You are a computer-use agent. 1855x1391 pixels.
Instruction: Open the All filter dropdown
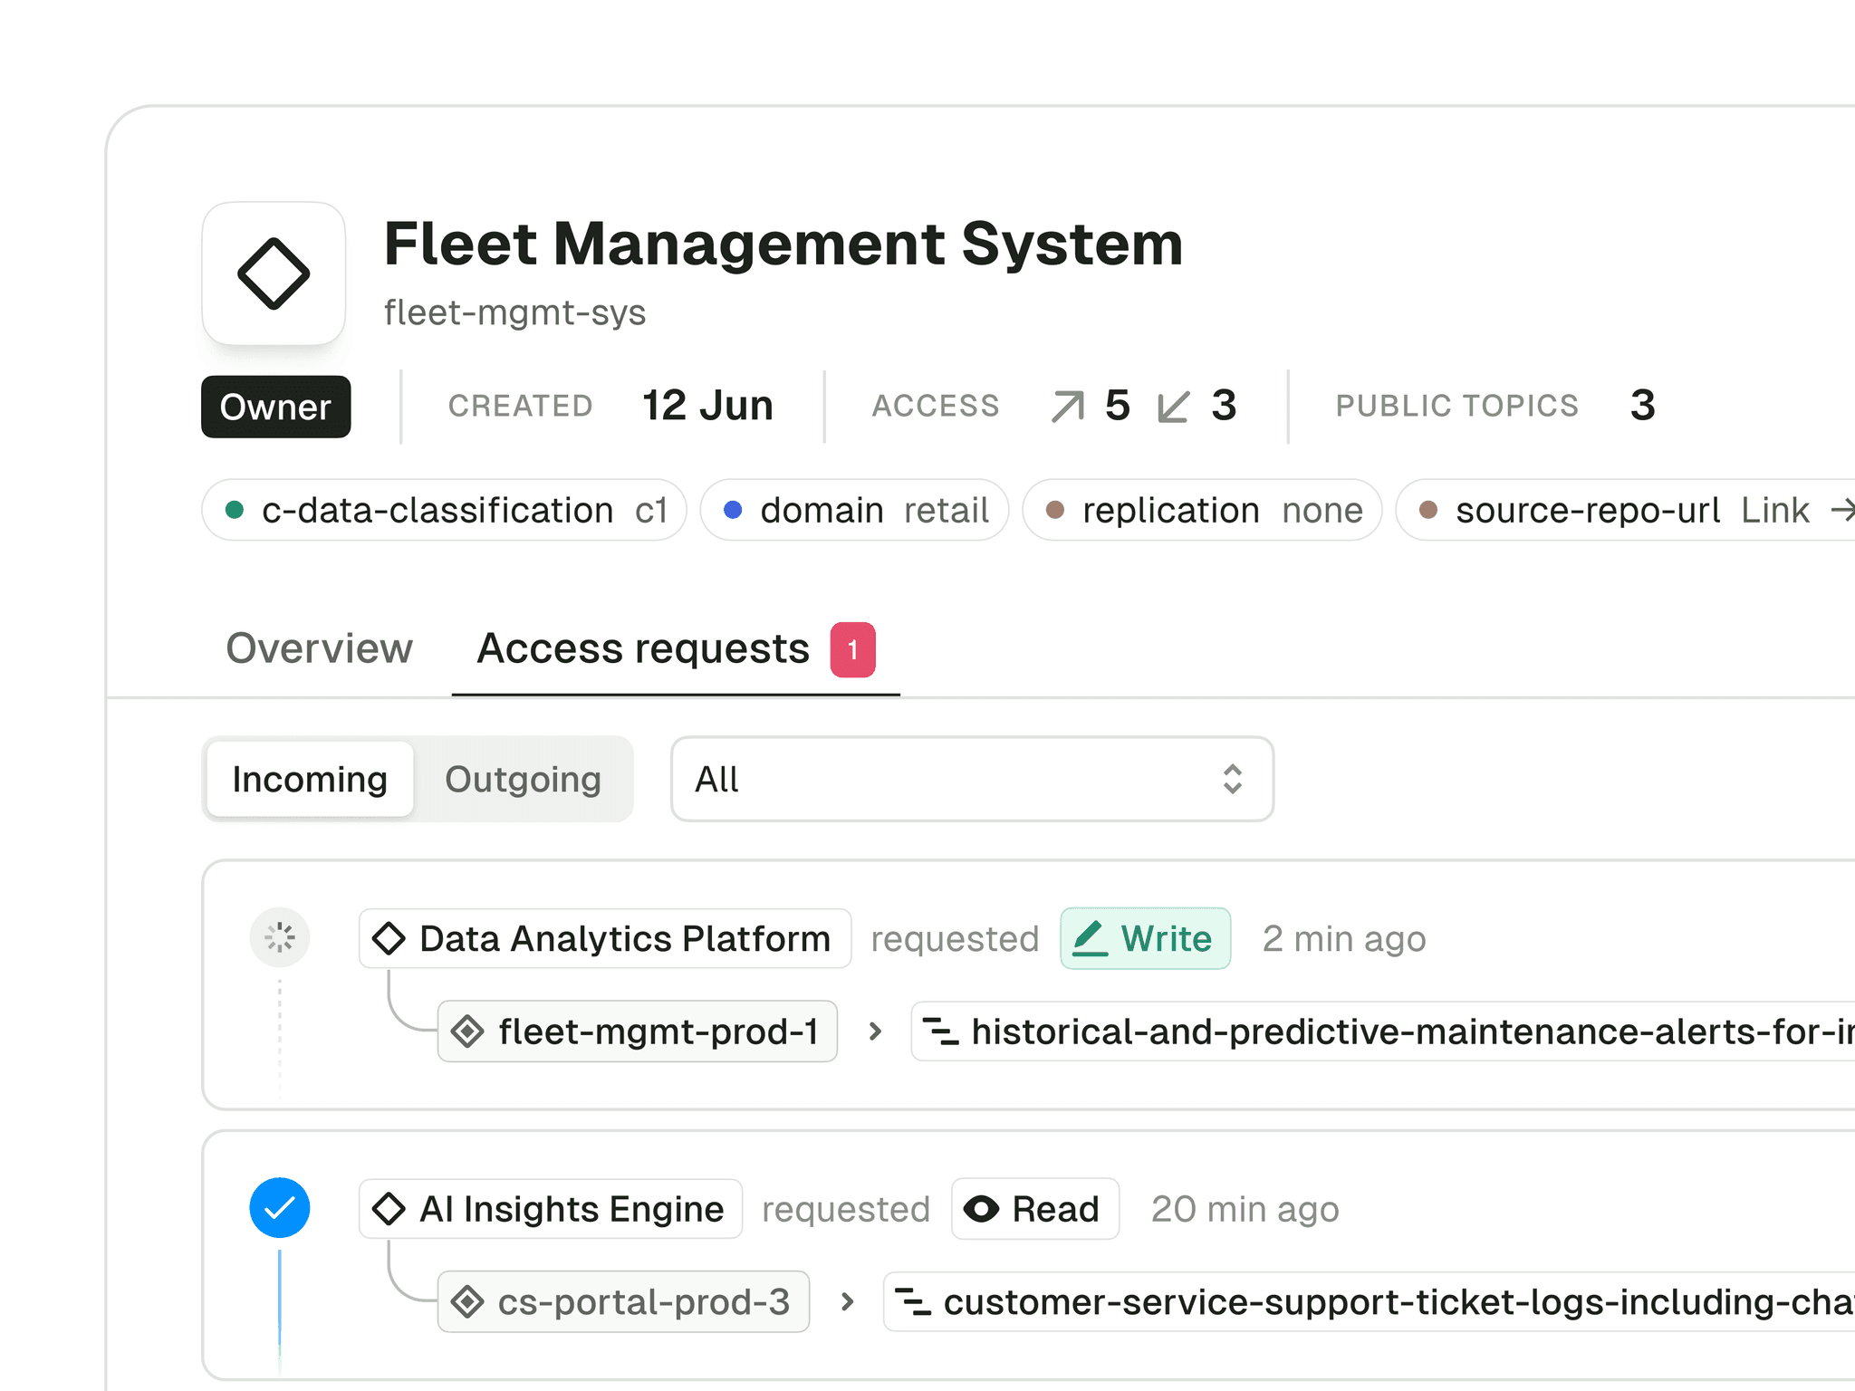tap(971, 779)
